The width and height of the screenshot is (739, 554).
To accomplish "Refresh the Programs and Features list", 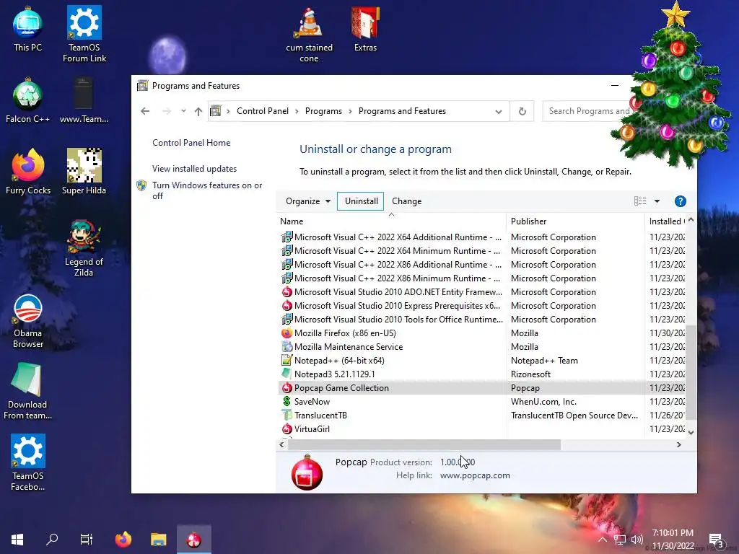I will coord(522,111).
